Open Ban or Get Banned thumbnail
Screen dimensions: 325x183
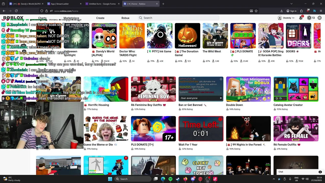[201, 89]
